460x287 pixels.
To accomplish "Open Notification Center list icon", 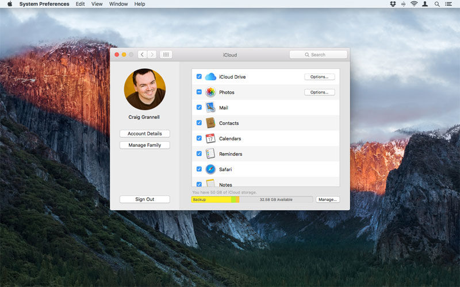I will [448, 4].
